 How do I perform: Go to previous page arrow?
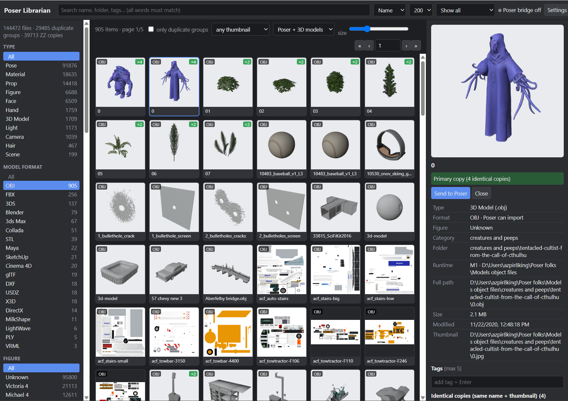369,46
